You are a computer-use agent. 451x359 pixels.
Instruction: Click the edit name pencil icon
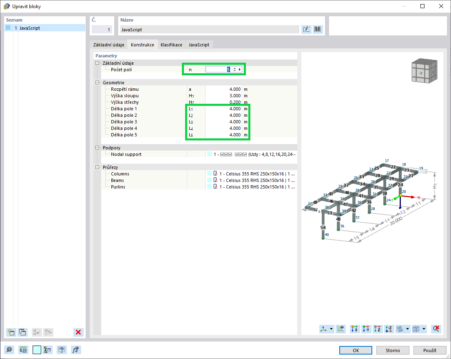[x=306, y=29]
